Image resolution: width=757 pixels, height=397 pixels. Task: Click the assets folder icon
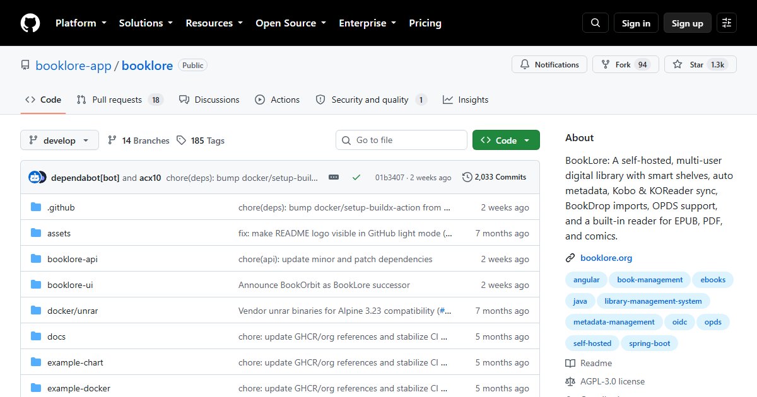click(x=36, y=233)
